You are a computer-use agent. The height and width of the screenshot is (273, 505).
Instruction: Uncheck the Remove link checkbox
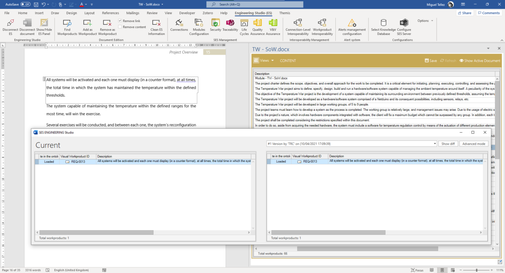point(120,21)
